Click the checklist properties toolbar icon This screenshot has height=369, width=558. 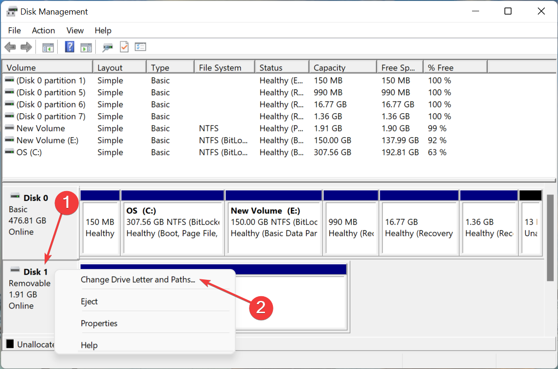coord(140,46)
